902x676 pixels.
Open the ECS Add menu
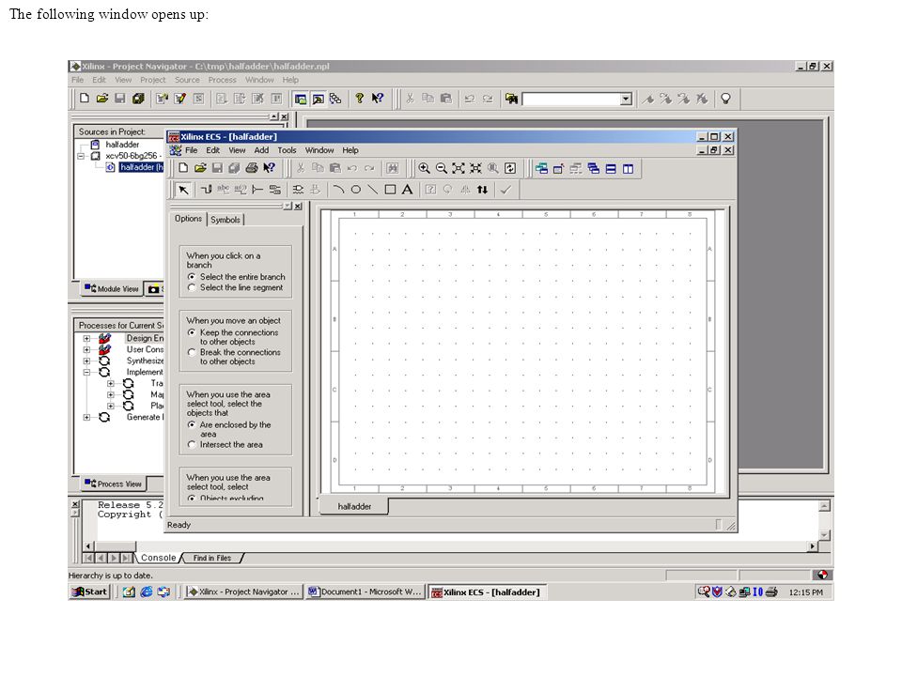click(x=262, y=150)
